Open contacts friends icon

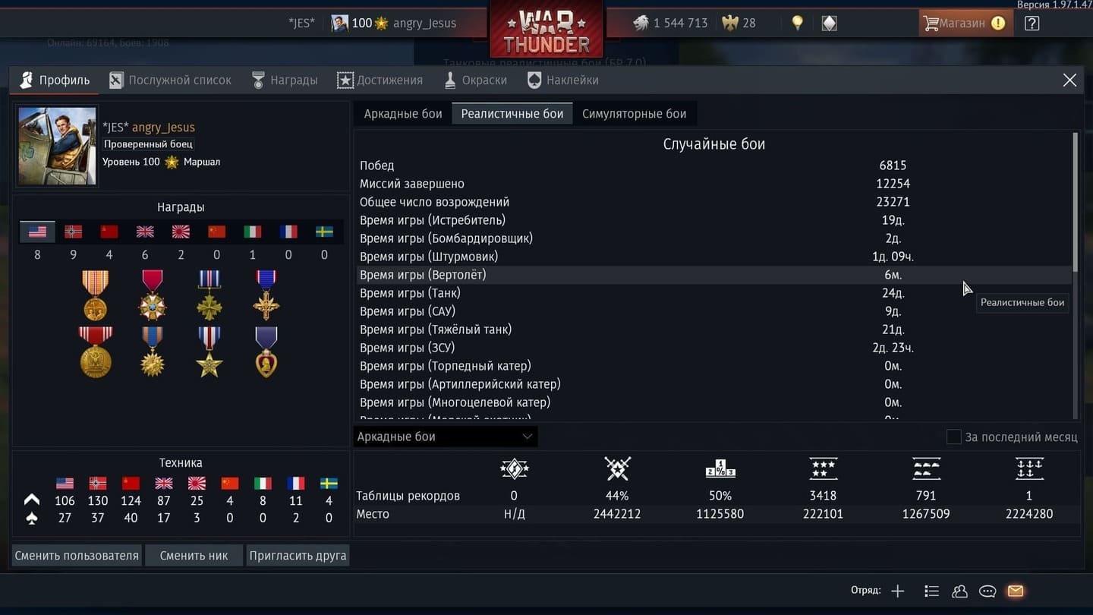[959, 591]
